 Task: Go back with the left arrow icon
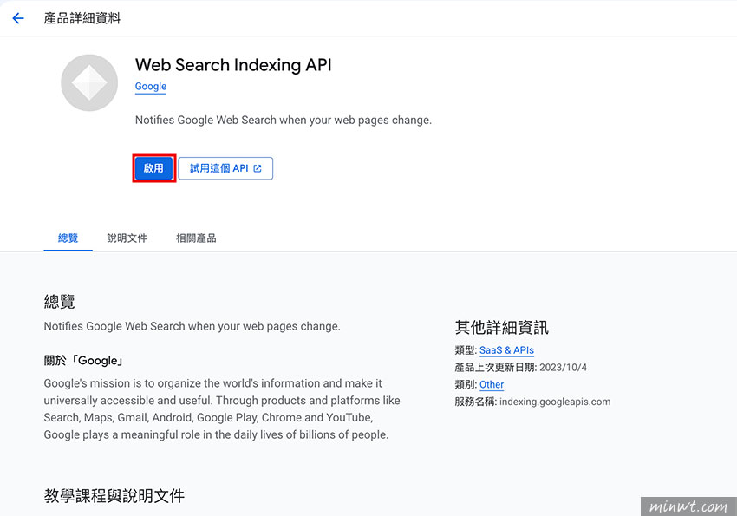[x=18, y=18]
